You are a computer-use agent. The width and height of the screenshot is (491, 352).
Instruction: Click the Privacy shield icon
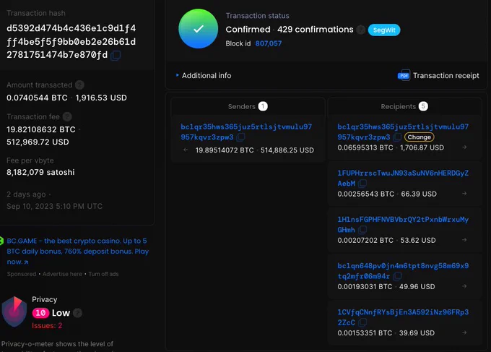click(14, 312)
